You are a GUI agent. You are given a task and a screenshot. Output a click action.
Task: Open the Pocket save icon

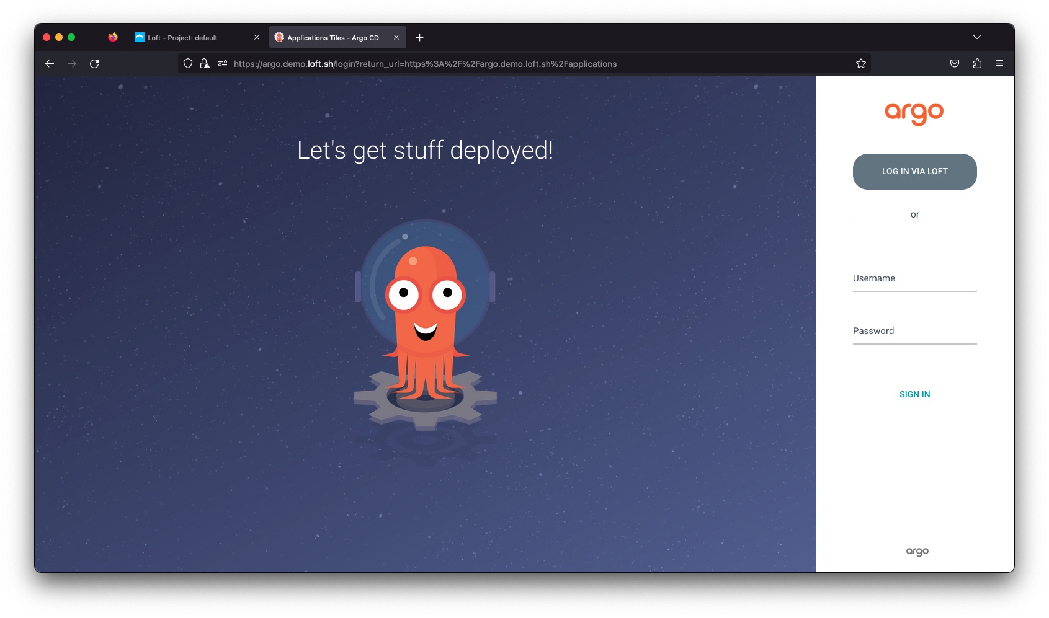[x=955, y=64]
